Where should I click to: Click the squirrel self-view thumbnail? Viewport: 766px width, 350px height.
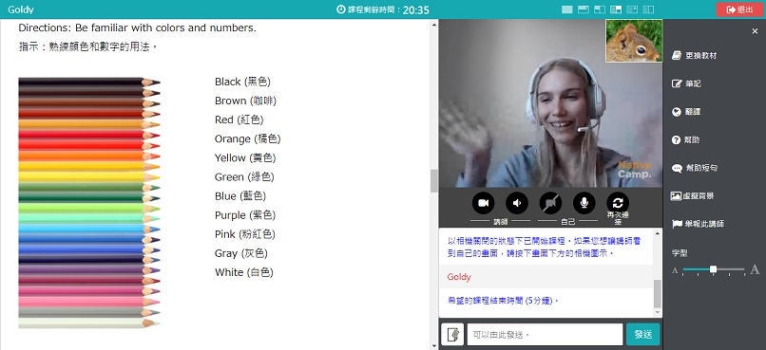coord(634,41)
